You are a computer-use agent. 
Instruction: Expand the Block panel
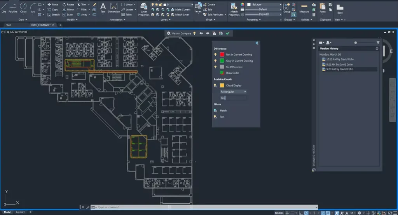210,19
